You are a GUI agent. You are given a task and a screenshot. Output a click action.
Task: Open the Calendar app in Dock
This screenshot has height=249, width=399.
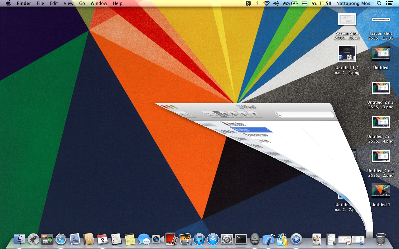point(102,239)
